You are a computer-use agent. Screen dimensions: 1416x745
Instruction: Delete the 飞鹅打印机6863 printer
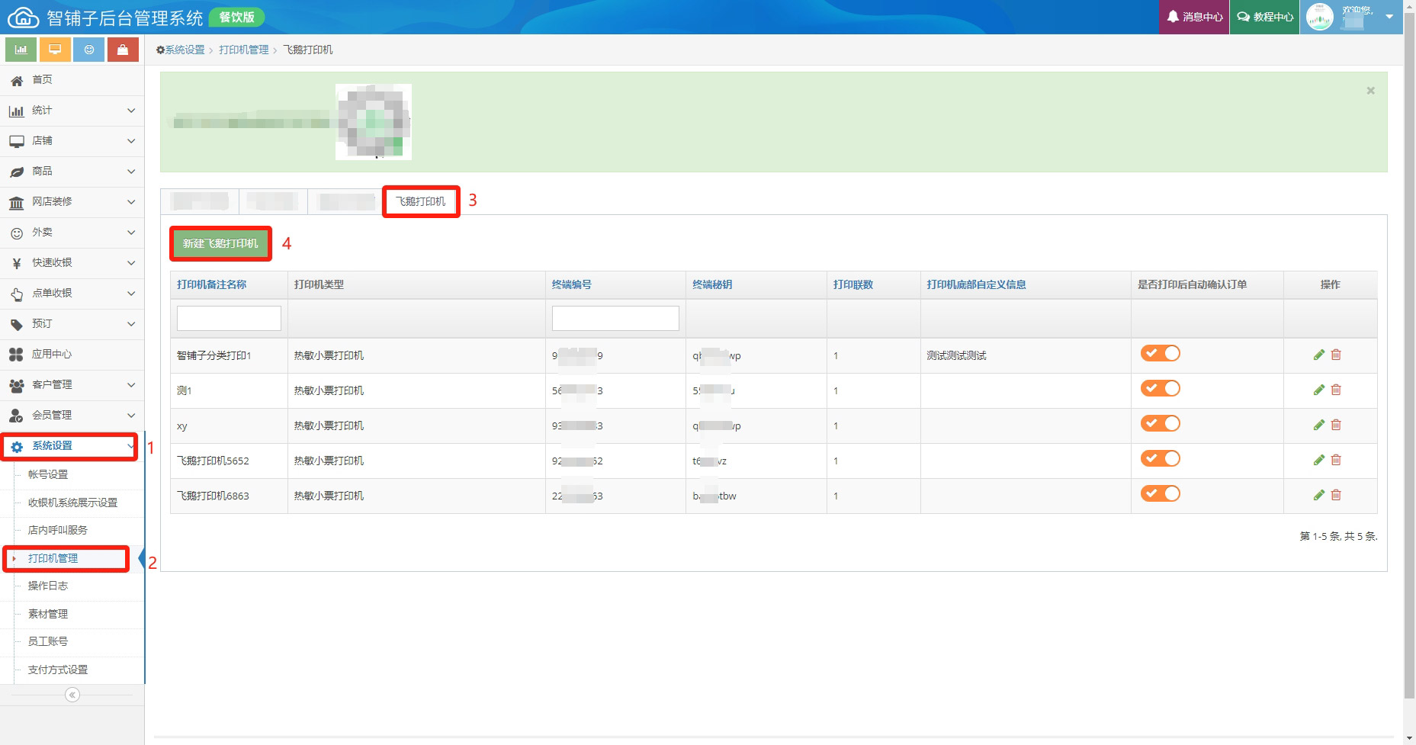(x=1336, y=495)
